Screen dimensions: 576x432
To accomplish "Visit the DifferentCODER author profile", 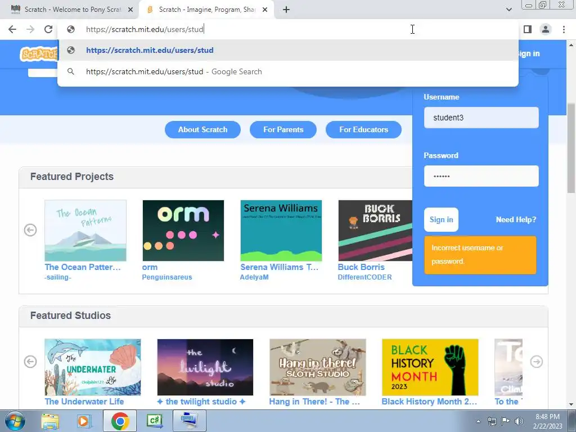I will click(364, 277).
